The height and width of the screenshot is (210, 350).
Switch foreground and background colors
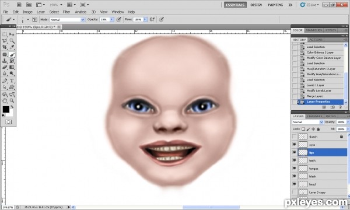(12, 107)
